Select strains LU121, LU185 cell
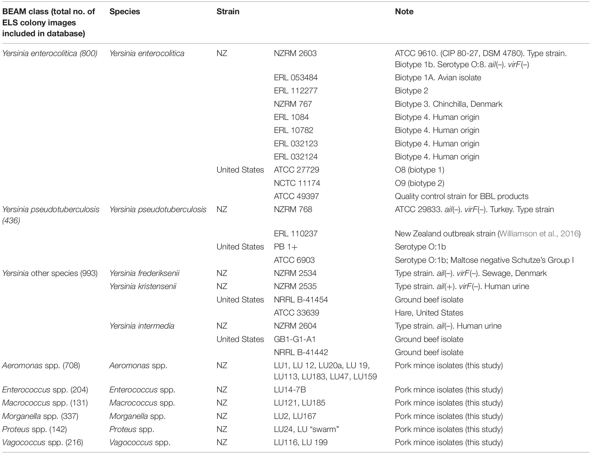This screenshot has width=591, height=454. (x=299, y=403)
